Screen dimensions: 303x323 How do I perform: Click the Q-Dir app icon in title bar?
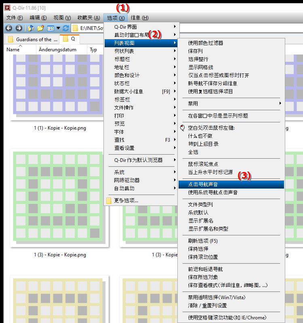pos(7,8)
